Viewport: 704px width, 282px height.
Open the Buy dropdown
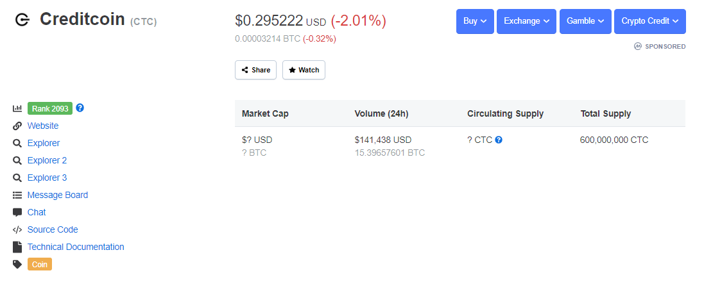475,21
